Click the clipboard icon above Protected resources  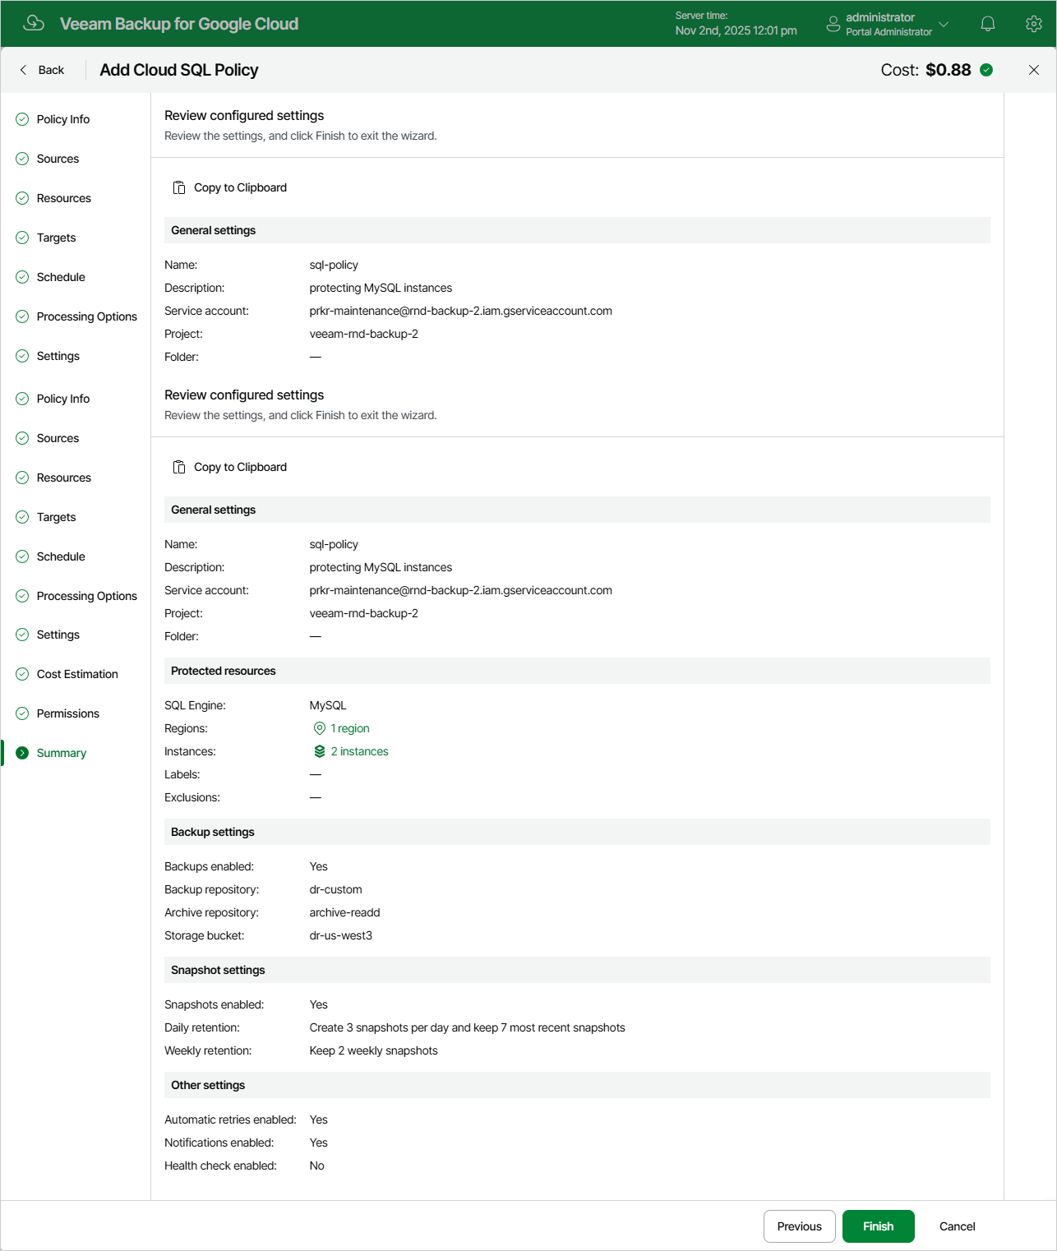pos(178,467)
